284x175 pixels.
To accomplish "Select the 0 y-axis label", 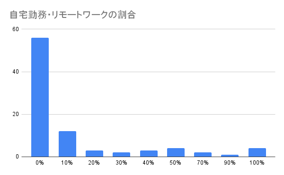I will coord(17,157).
